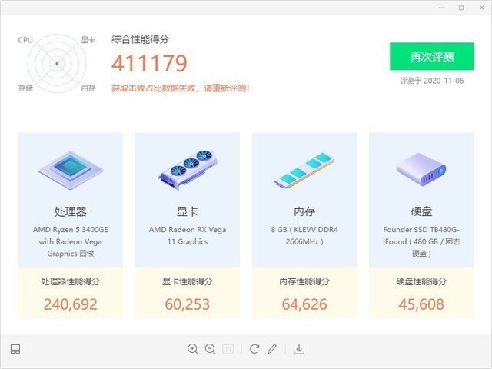Click the CPU label on radar chart
The image size is (492, 369).
tap(25, 40)
